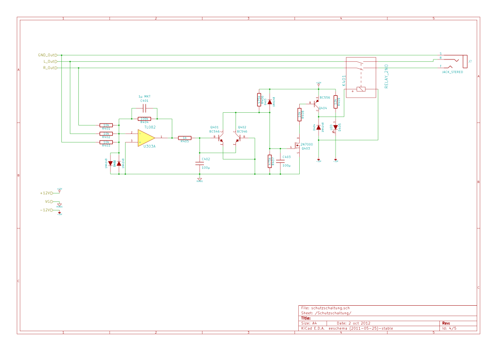Viewport: 497px width, 351px height.
Task: Click the GND_Out hierarchical label
Action: (48, 55)
